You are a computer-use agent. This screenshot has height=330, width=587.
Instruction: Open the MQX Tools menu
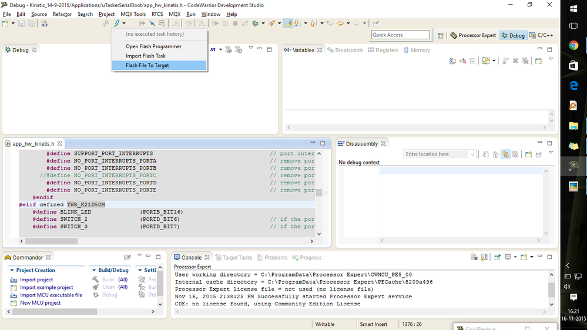pos(133,14)
